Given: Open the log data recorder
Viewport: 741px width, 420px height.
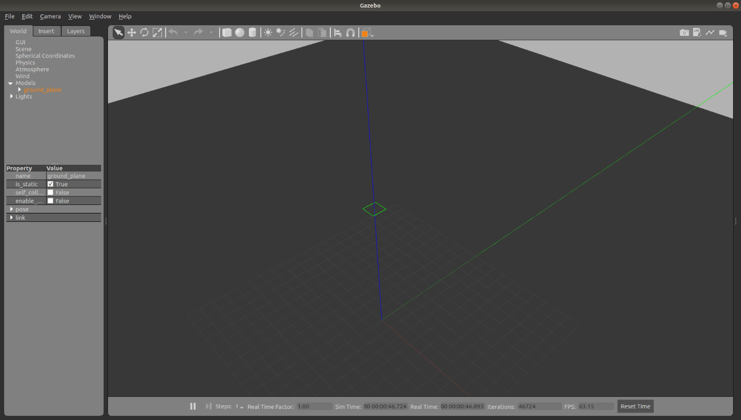Looking at the screenshot, I should coord(697,33).
